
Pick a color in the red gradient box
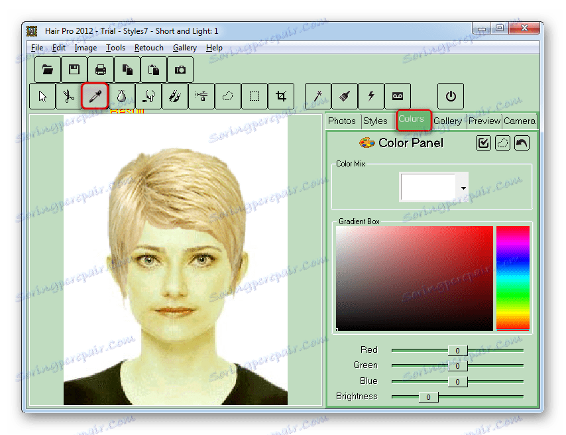coord(414,279)
